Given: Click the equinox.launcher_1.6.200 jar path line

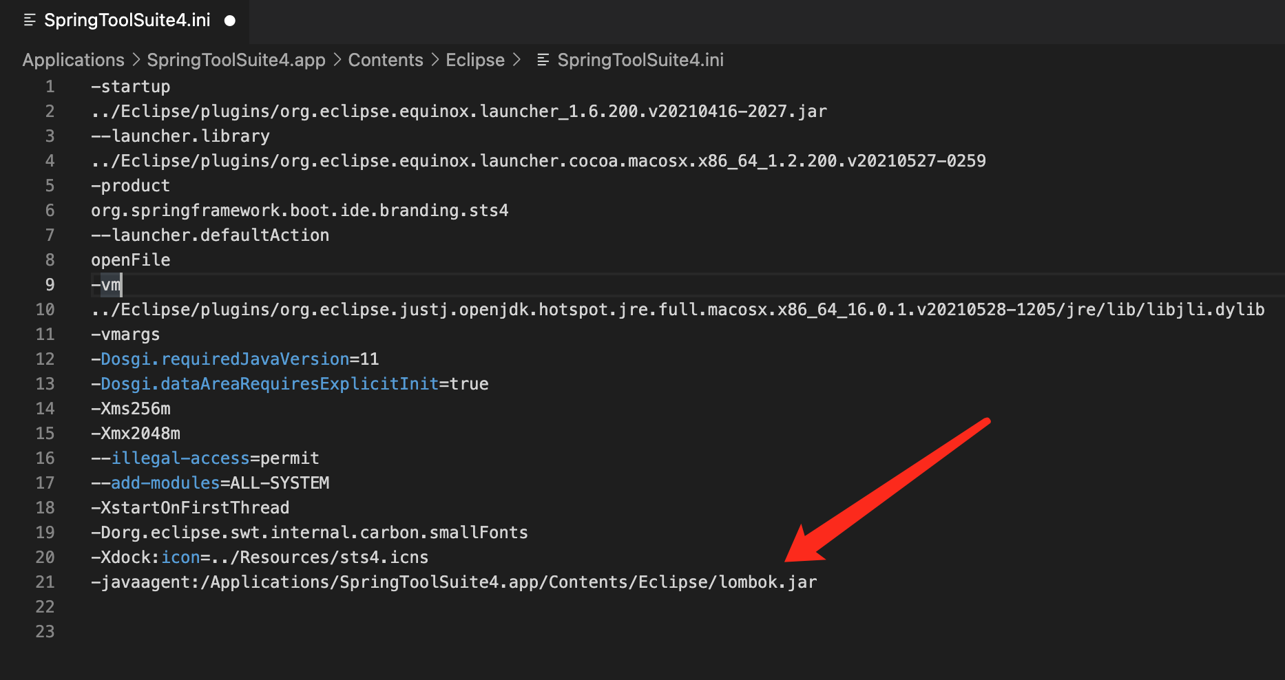Looking at the screenshot, I should (x=459, y=111).
